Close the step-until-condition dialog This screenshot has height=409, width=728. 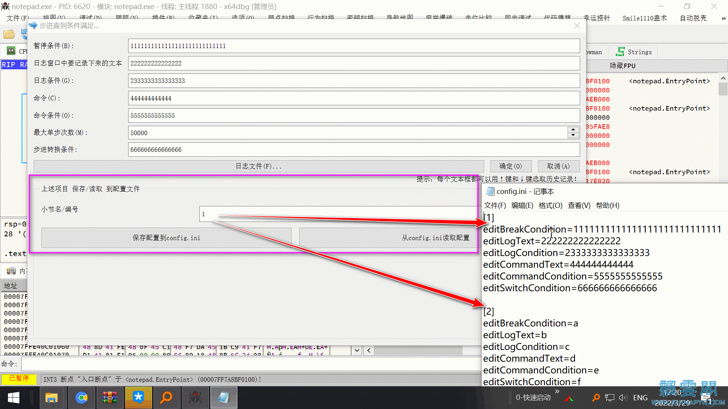click(577, 25)
